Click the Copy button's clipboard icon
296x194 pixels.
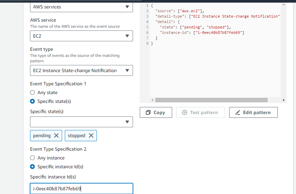pos(148,112)
